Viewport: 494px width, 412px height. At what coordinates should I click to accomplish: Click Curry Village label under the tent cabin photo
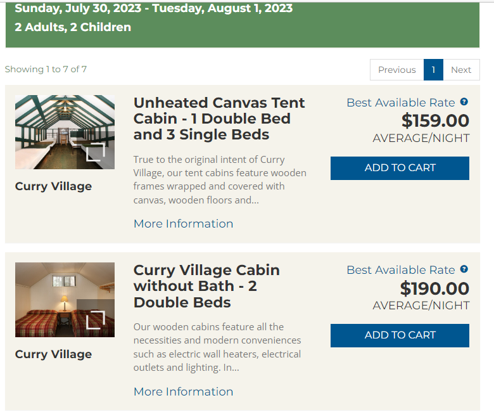click(53, 186)
